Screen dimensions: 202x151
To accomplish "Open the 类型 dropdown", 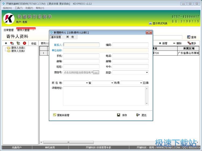I will (147, 73).
